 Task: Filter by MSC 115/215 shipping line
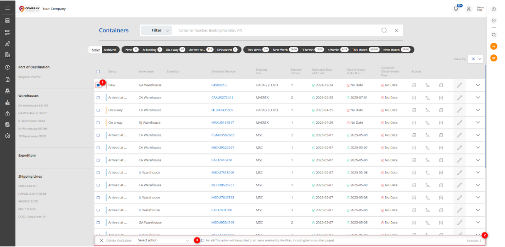tap(27, 209)
